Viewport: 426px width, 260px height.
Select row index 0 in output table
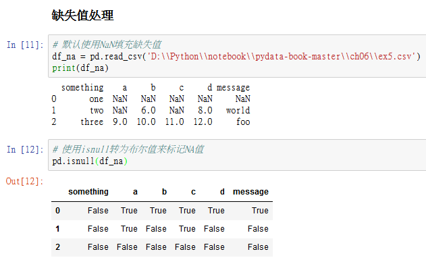57,211
